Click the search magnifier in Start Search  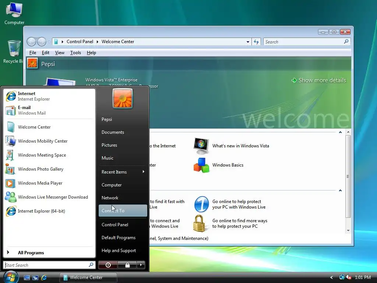[91, 265]
